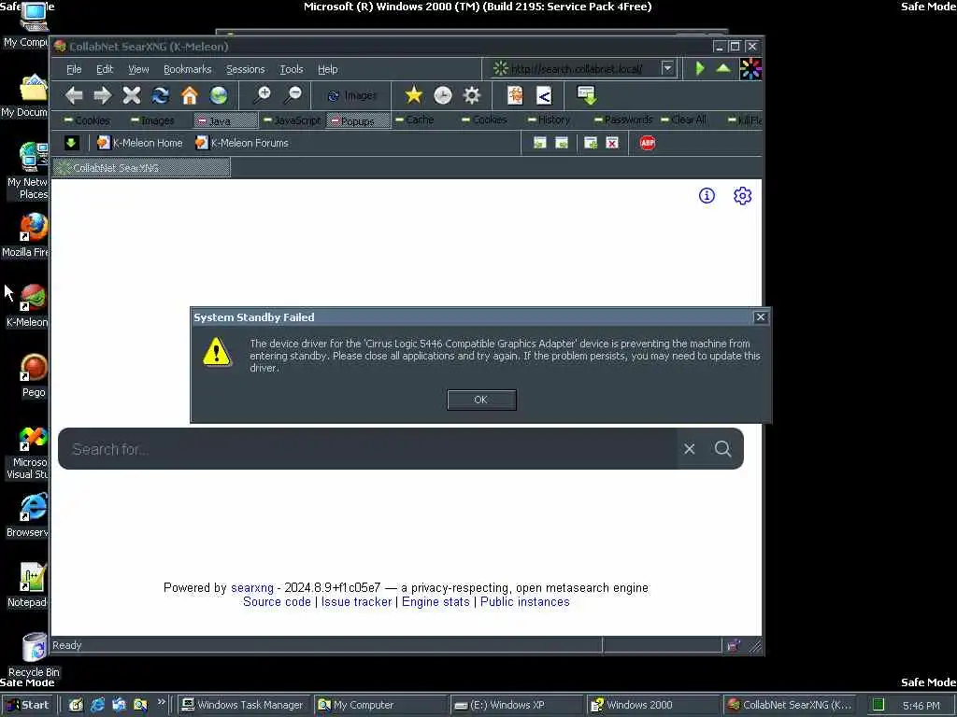Open SearXNG preferences gear icon
The width and height of the screenshot is (957, 717).
742,196
